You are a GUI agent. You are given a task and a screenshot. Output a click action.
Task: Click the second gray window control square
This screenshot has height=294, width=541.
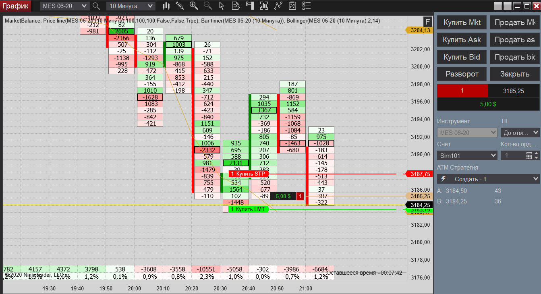(508, 6)
